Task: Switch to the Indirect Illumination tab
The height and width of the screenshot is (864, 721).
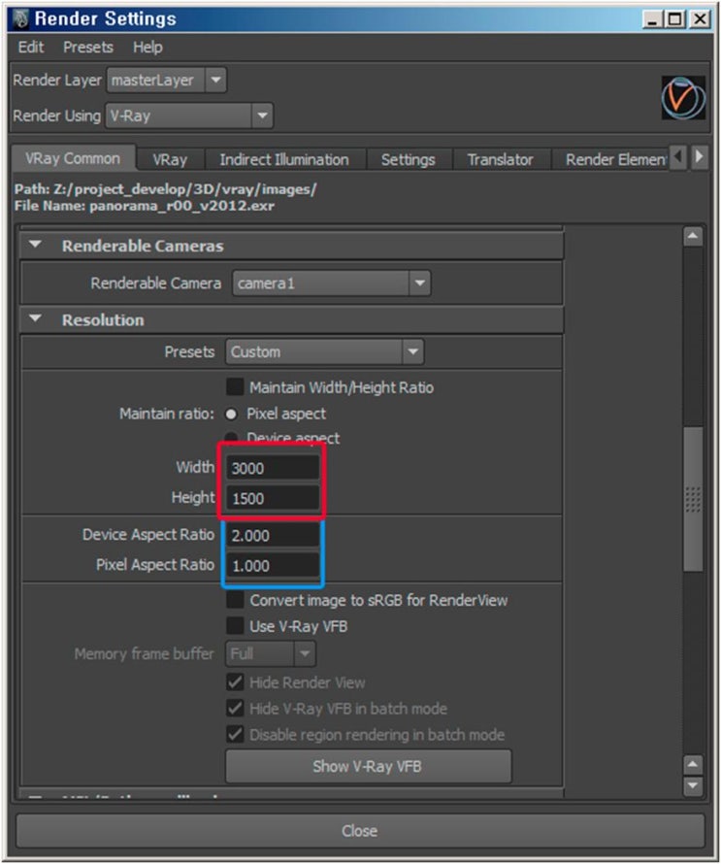Action: point(284,160)
